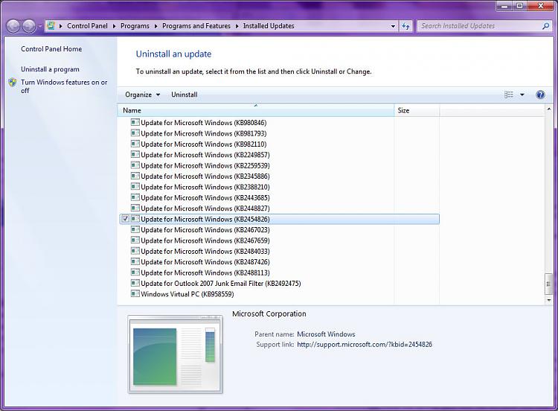
Task: Click the icon beside update KB981793
Action: 135,133
